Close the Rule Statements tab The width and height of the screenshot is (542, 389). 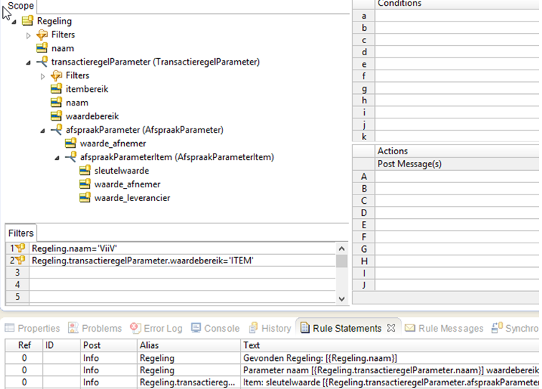391,328
